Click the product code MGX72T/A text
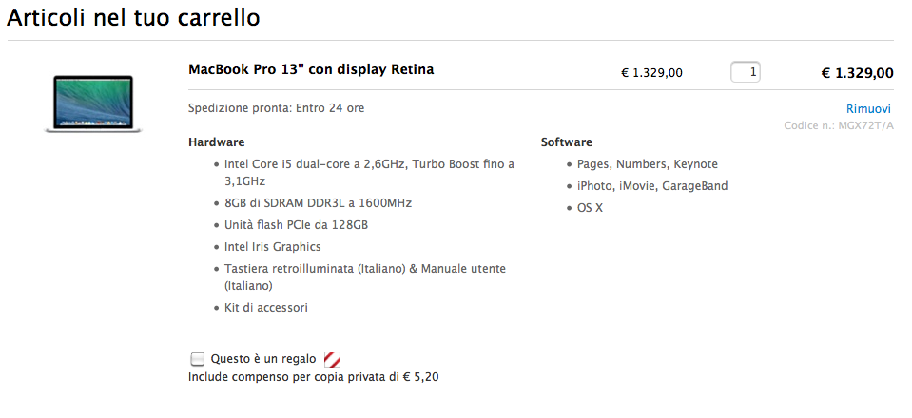 tap(839, 125)
